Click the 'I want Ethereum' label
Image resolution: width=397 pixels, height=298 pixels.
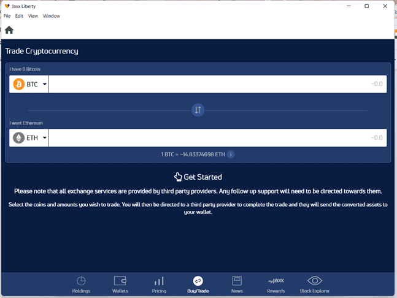click(26, 123)
